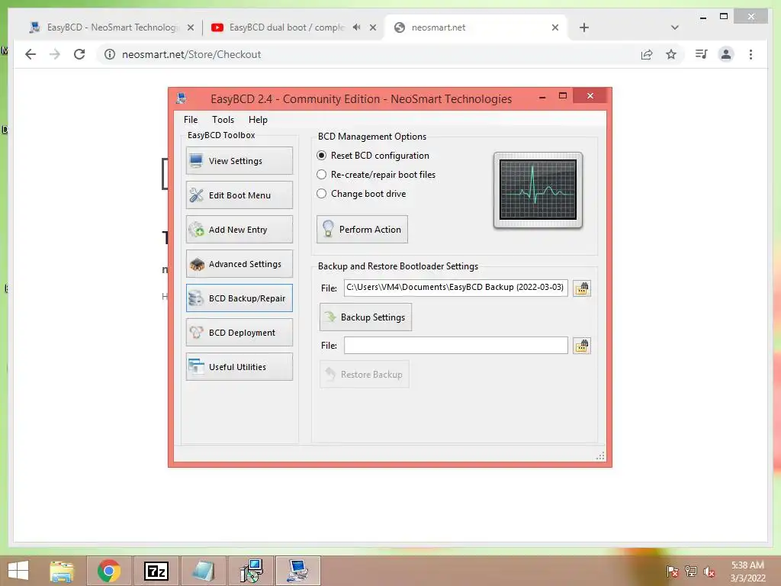Open Advanced Settings section

(239, 263)
